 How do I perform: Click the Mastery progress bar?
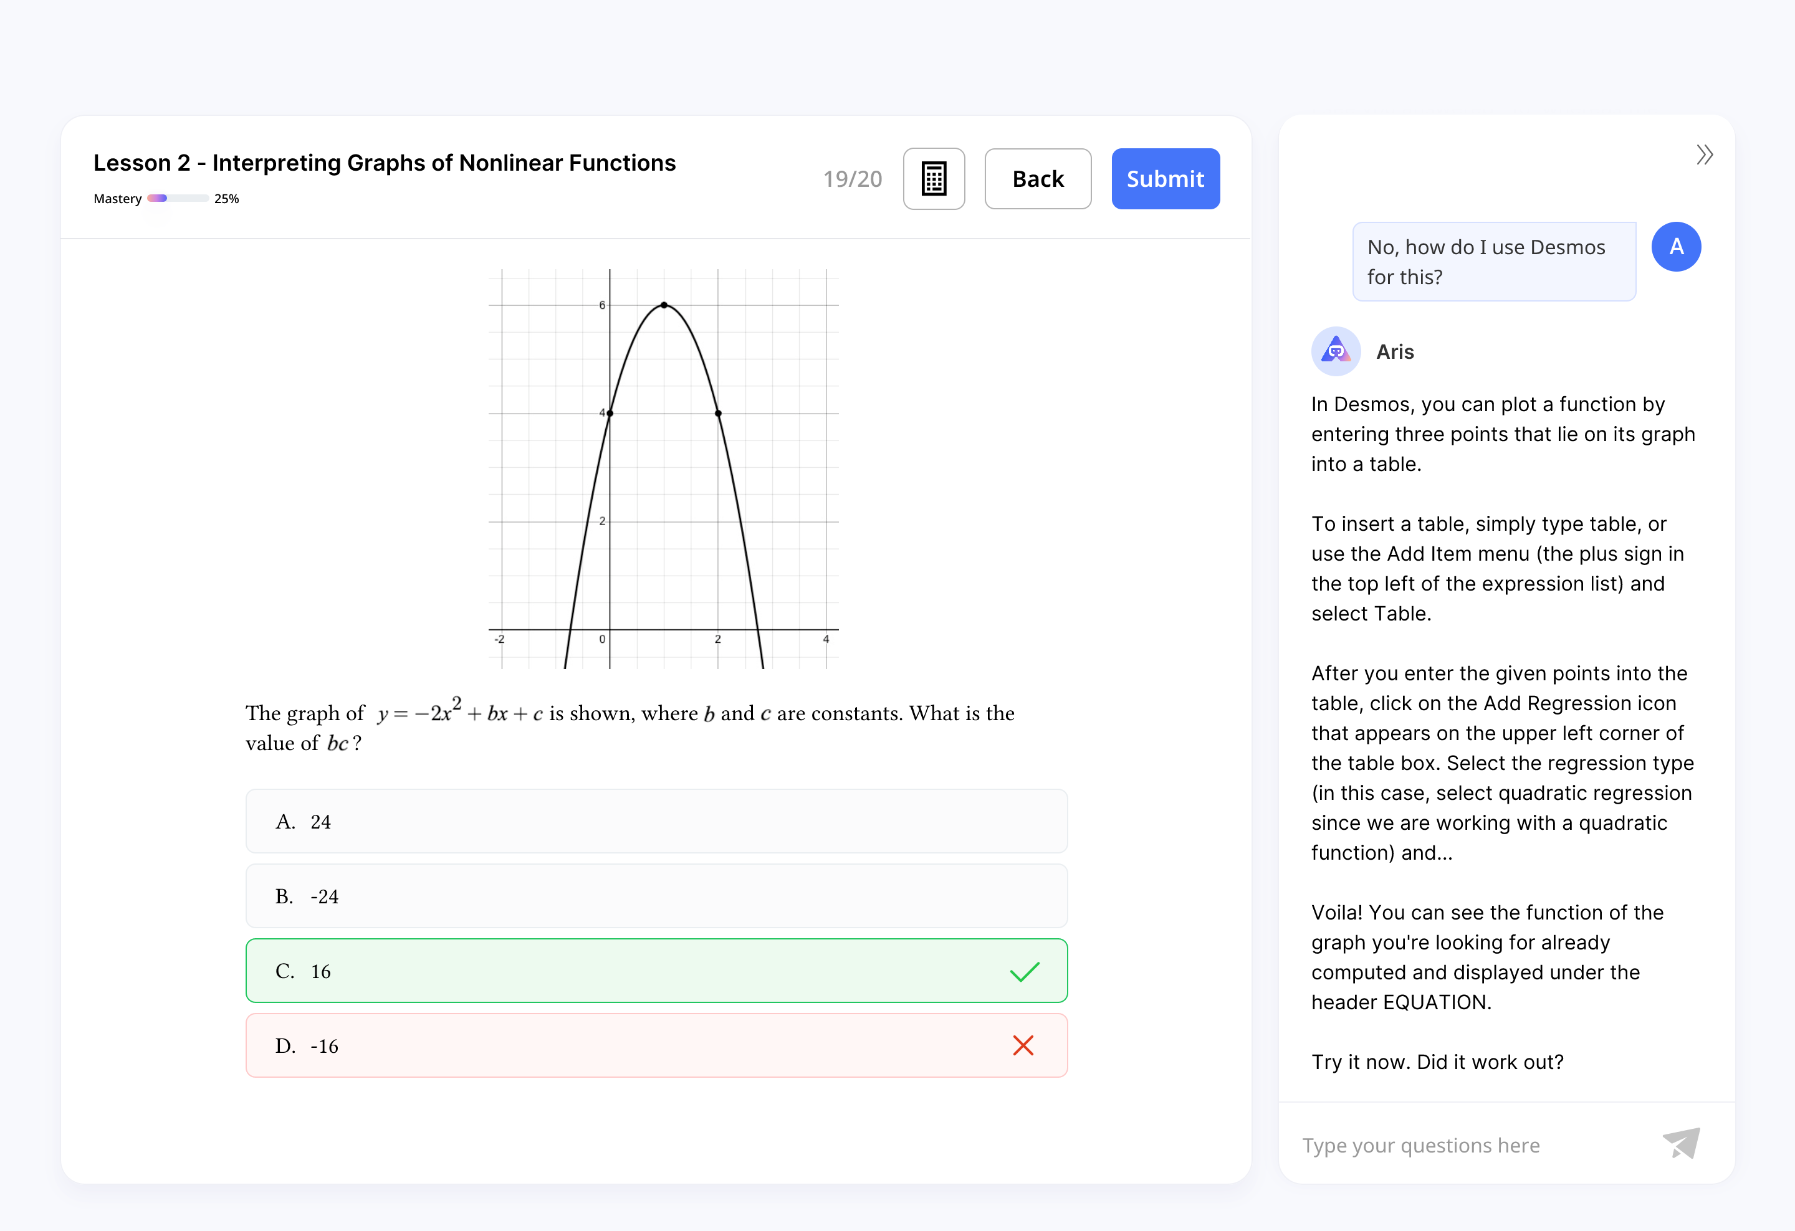[x=178, y=198]
